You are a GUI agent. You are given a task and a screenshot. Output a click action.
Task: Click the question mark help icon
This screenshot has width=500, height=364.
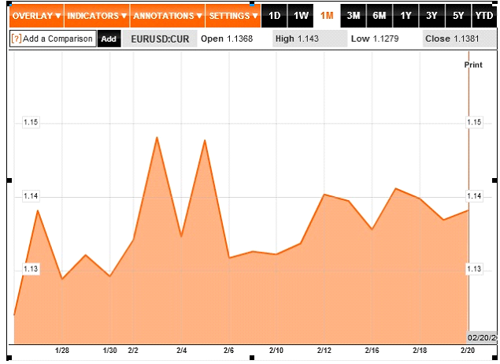(16, 39)
